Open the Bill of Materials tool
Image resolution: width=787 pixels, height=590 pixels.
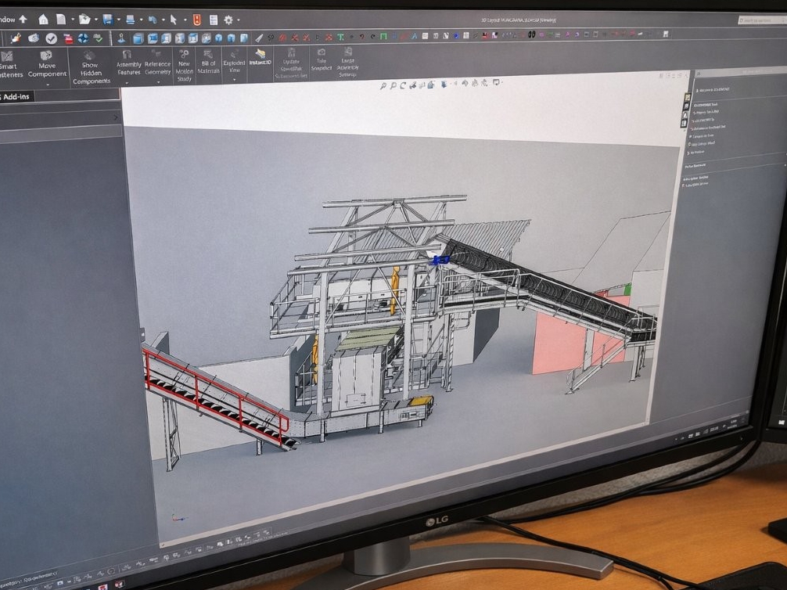pyautogui.click(x=208, y=63)
